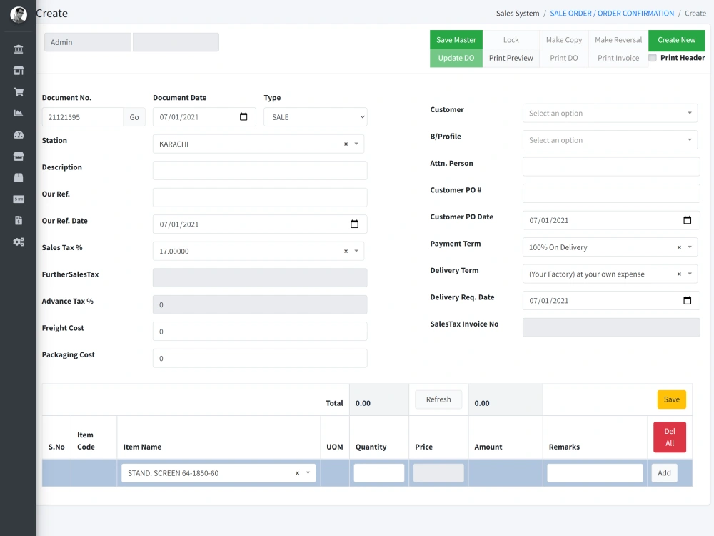Screen dimensions: 714x536
Task: Open the Type dropdown showing SALE
Action: click(315, 116)
